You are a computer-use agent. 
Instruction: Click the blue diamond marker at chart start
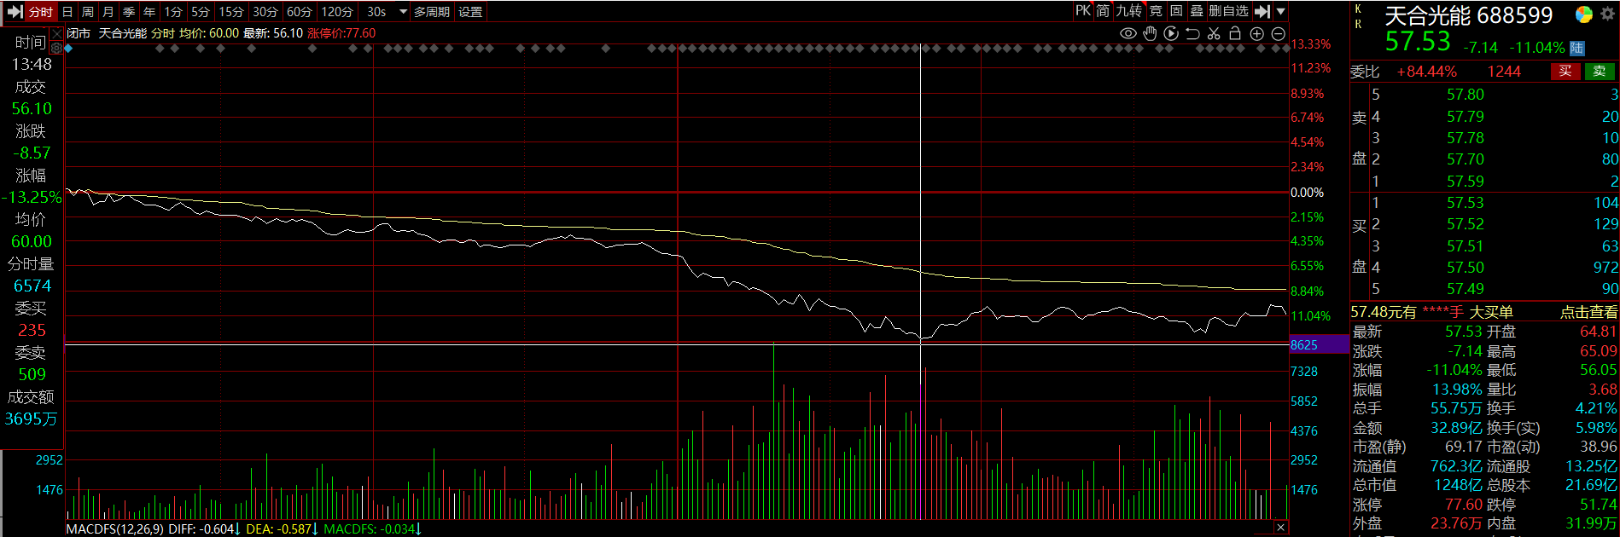pyautogui.click(x=69, y=49)
